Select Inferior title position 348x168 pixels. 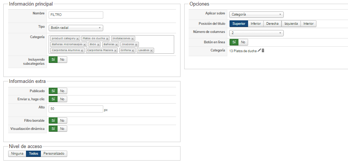256,24
